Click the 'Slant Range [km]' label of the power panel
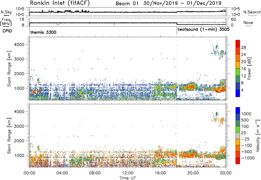 coord(9,69)
